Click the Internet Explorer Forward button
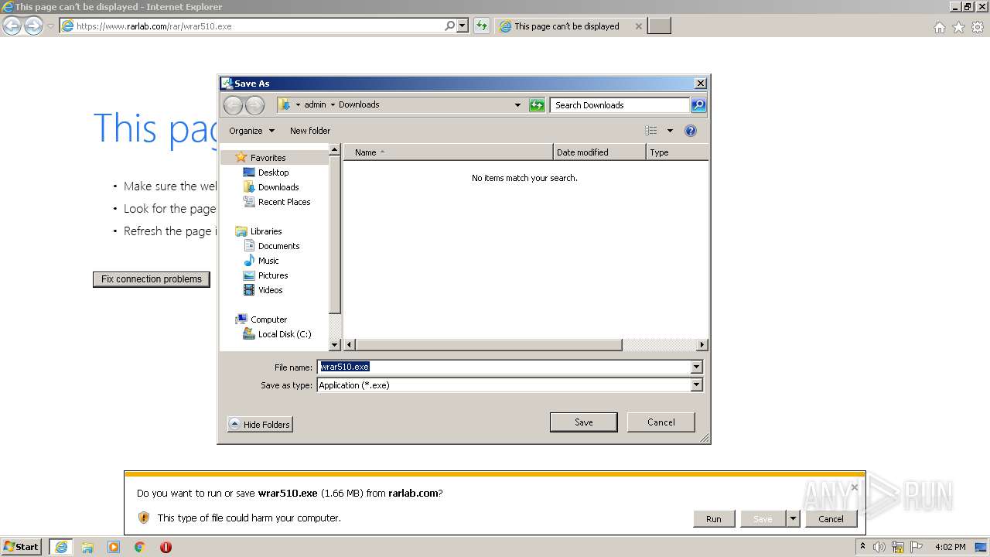This screenshot has height=557, width=990. [x=33, y=26]
